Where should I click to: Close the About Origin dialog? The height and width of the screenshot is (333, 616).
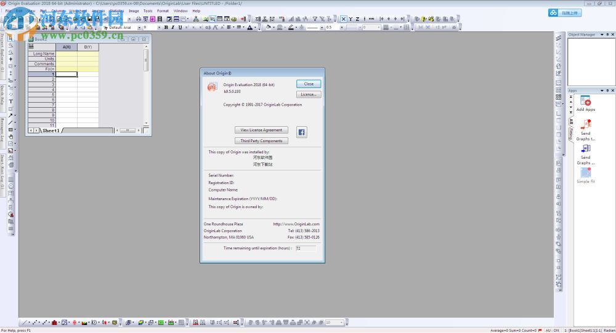point(309,84)
